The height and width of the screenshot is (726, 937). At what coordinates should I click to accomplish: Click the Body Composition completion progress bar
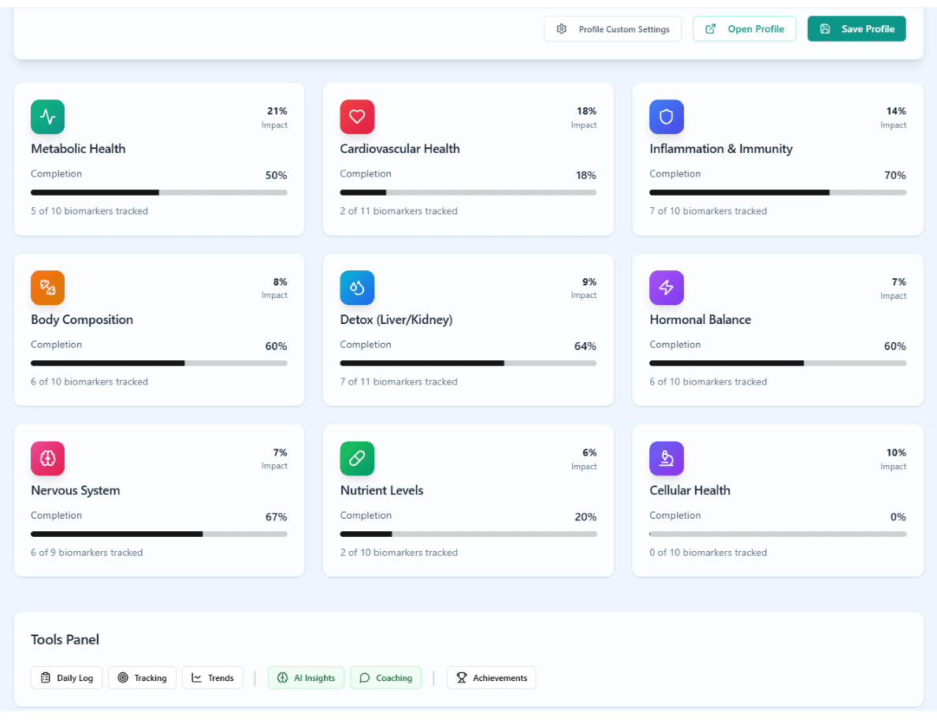[x=159, y=363]
